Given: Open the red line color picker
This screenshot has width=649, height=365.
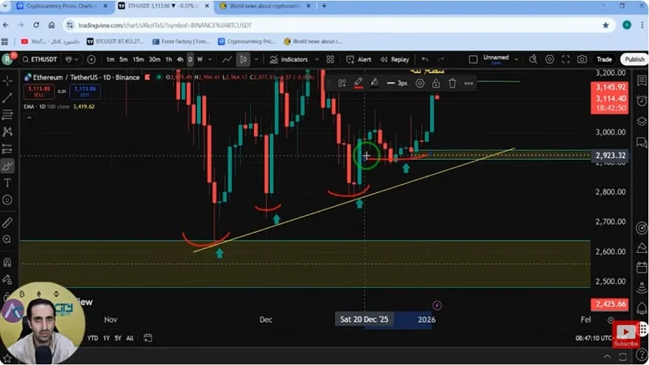Looking at the screenshot, I should point(358,83).
